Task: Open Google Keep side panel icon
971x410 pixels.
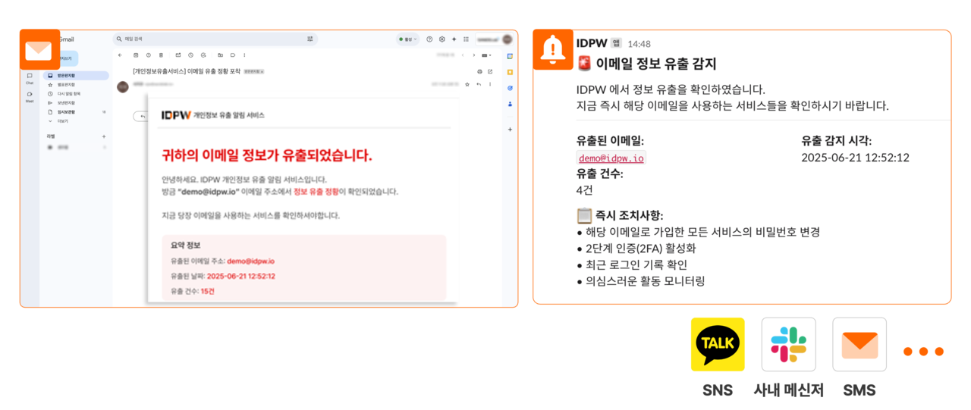Action: click(x=510, y=72)
